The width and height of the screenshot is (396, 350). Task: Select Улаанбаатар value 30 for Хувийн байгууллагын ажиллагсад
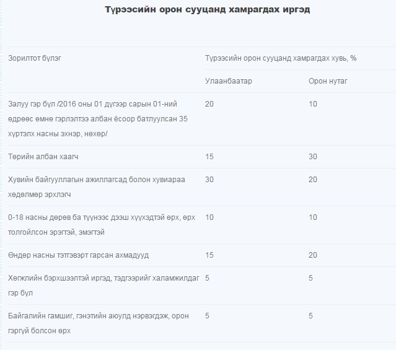click(x=209, y=180)
